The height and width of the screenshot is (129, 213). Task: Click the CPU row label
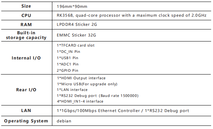click(x=26, y=15)
